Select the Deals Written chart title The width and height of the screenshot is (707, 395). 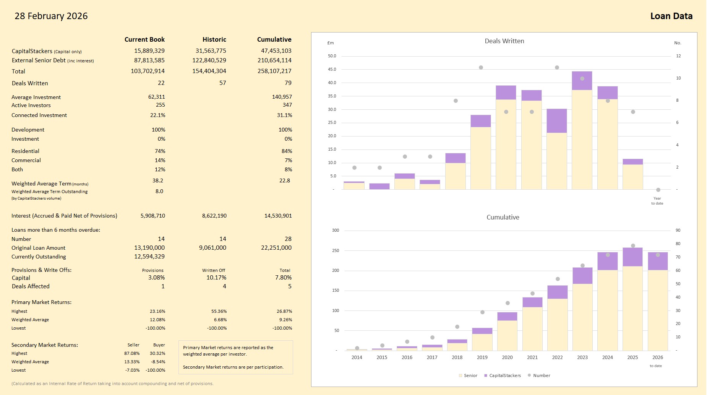[504, 41]
